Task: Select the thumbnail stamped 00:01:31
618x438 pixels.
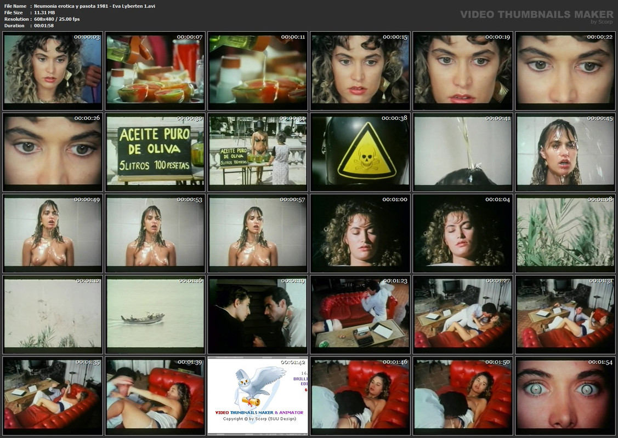Action: [565, 315]
